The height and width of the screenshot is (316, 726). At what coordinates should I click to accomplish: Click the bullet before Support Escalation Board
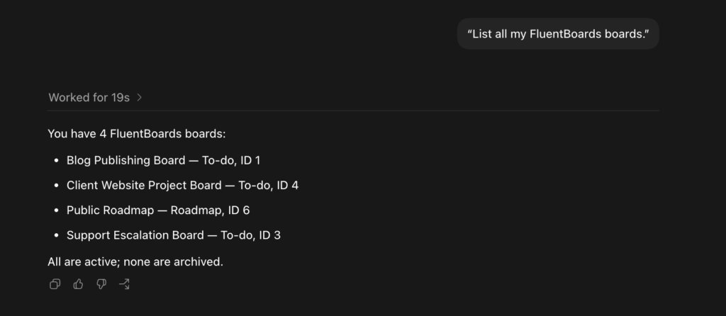click(57, 235)
